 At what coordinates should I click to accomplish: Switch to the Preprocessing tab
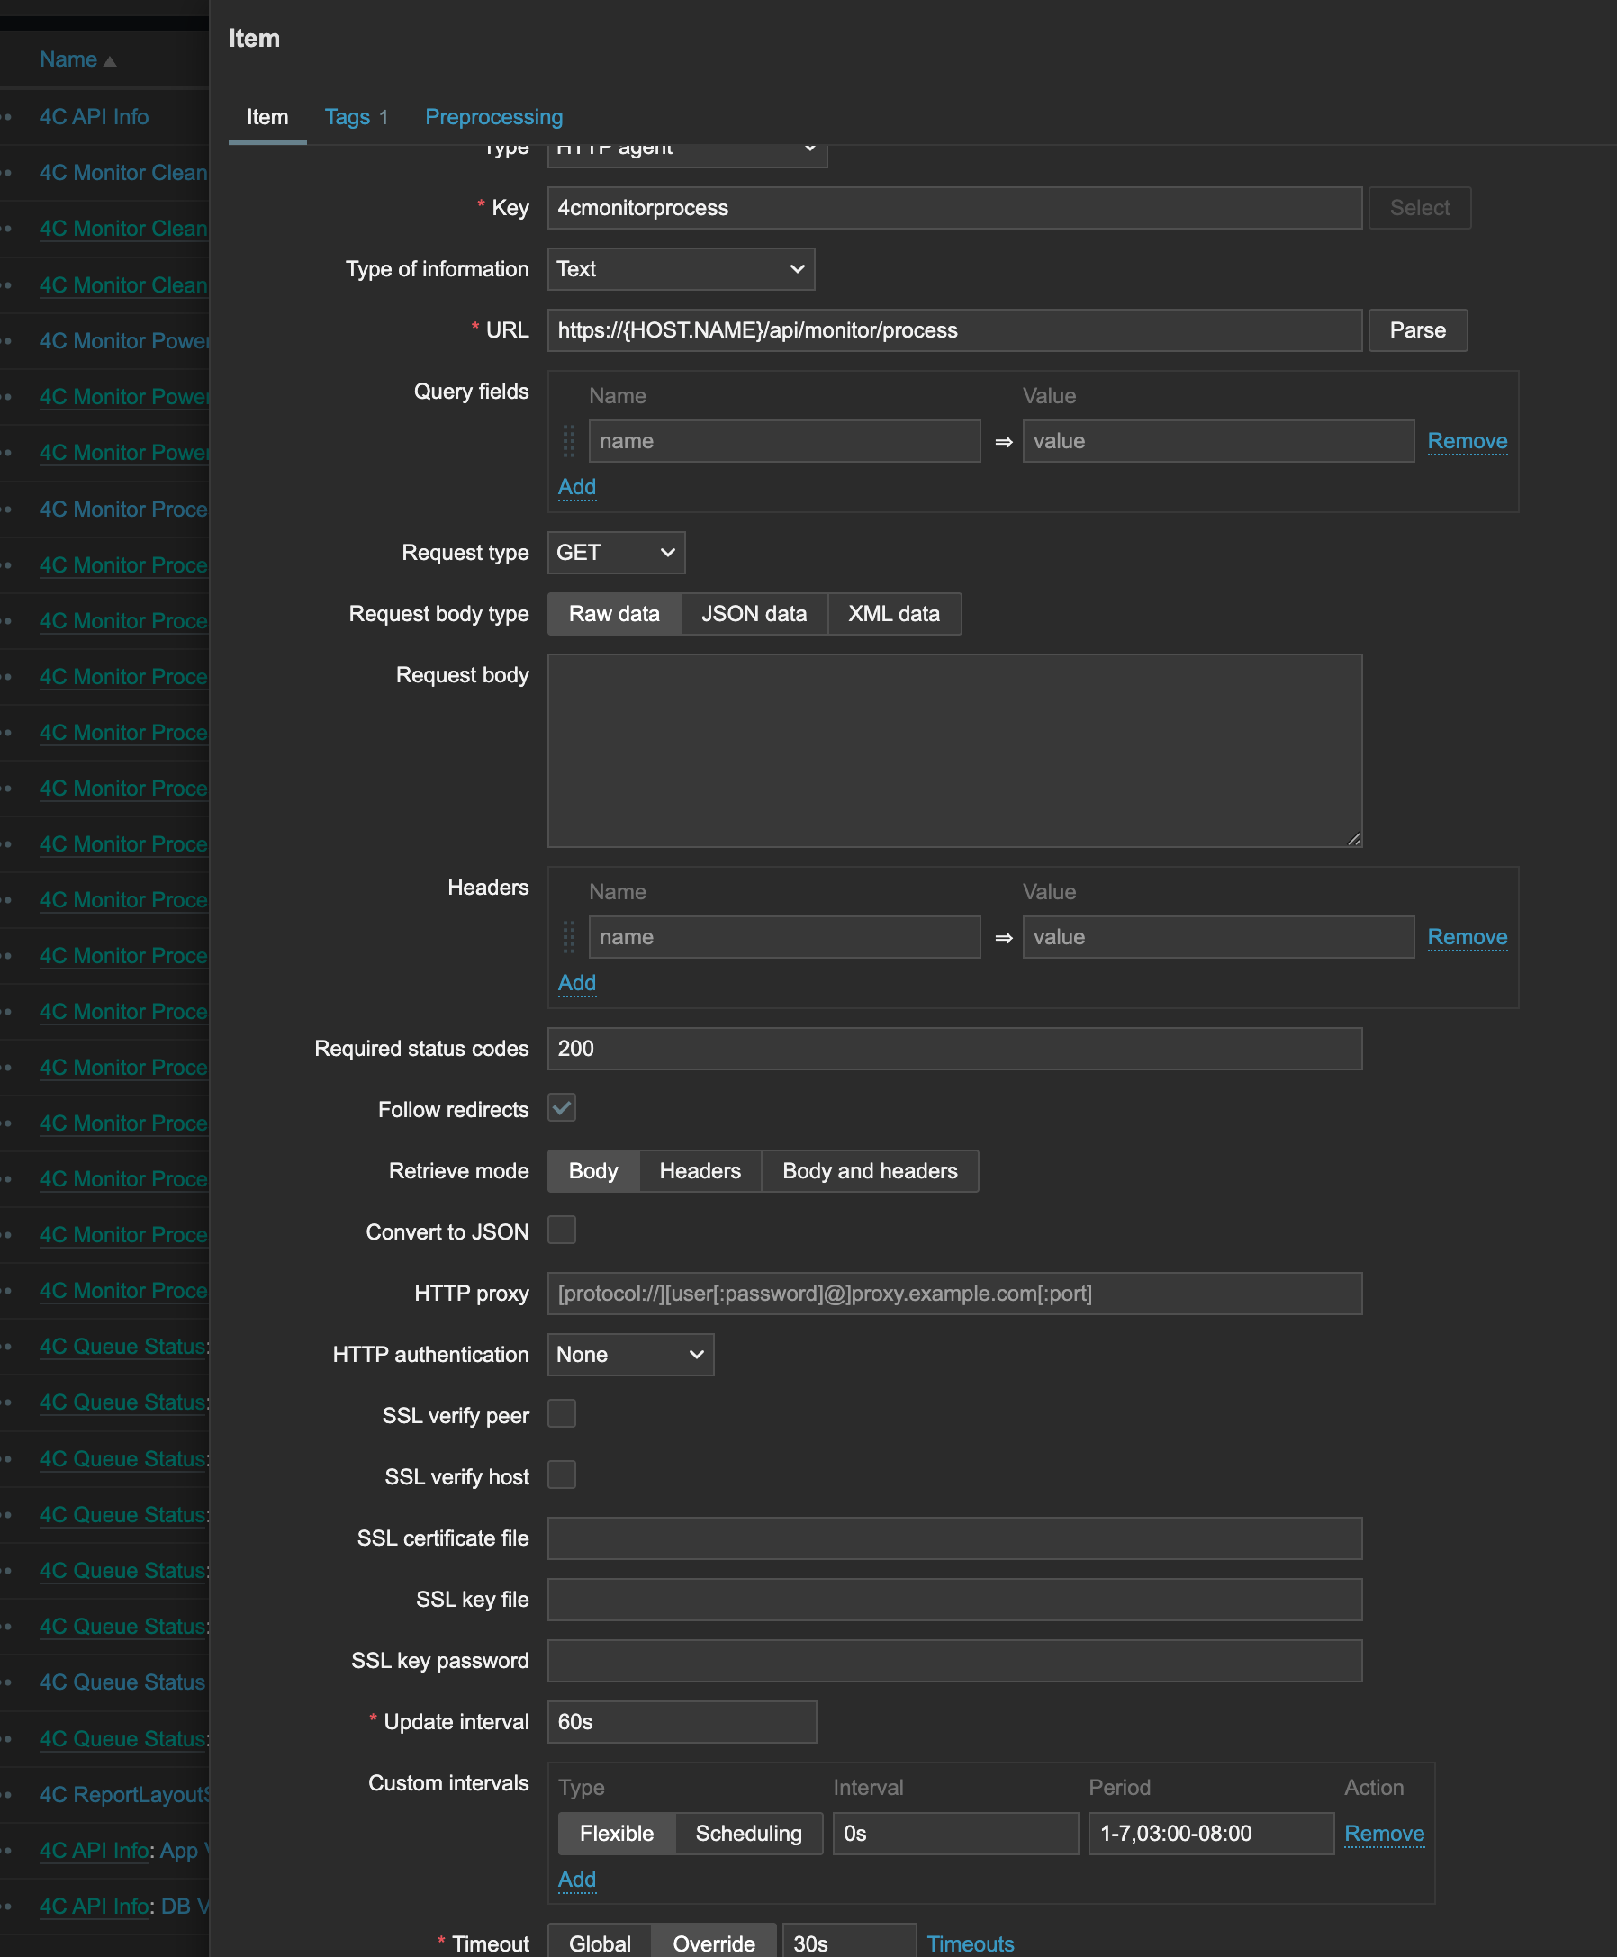493,117
